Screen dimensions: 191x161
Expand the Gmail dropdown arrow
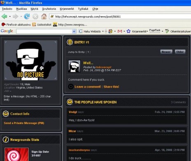click(x=124, y=31)
